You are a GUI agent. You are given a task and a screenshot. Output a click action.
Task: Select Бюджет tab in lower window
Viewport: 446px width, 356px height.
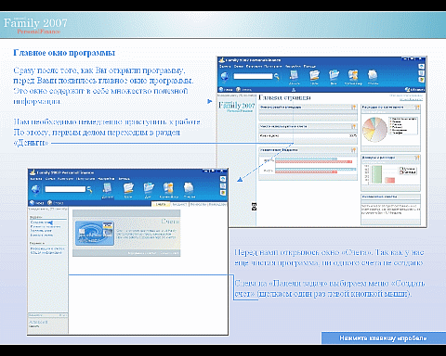pos(179,204)
